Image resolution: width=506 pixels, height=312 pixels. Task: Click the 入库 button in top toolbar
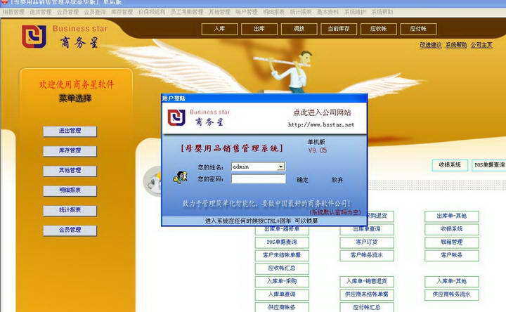(x=219, y=29)
